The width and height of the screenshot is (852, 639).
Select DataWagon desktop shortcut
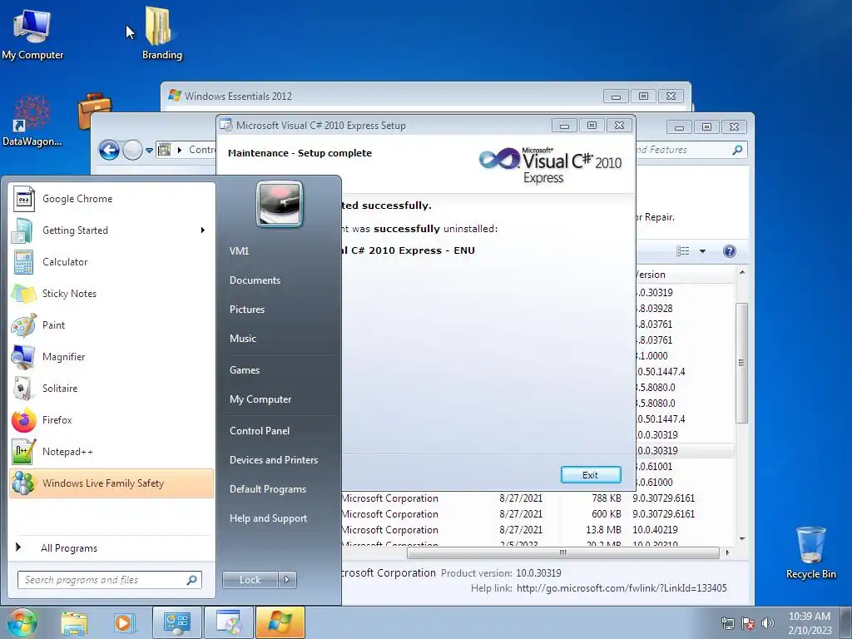click(32, 121)
